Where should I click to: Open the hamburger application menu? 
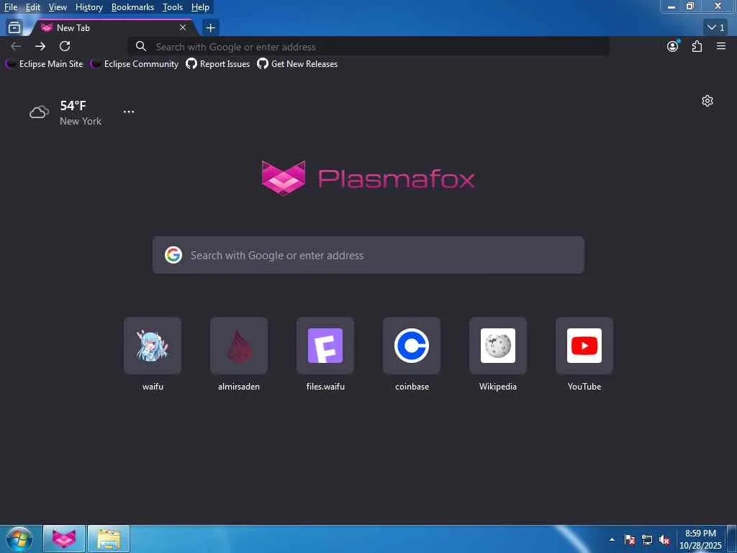click(x=721, y=46)
